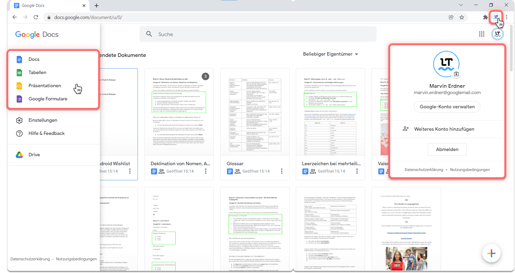Click the green Tabellen sheets icon
The image size is (515, 273).
click(x=19, y=72)
